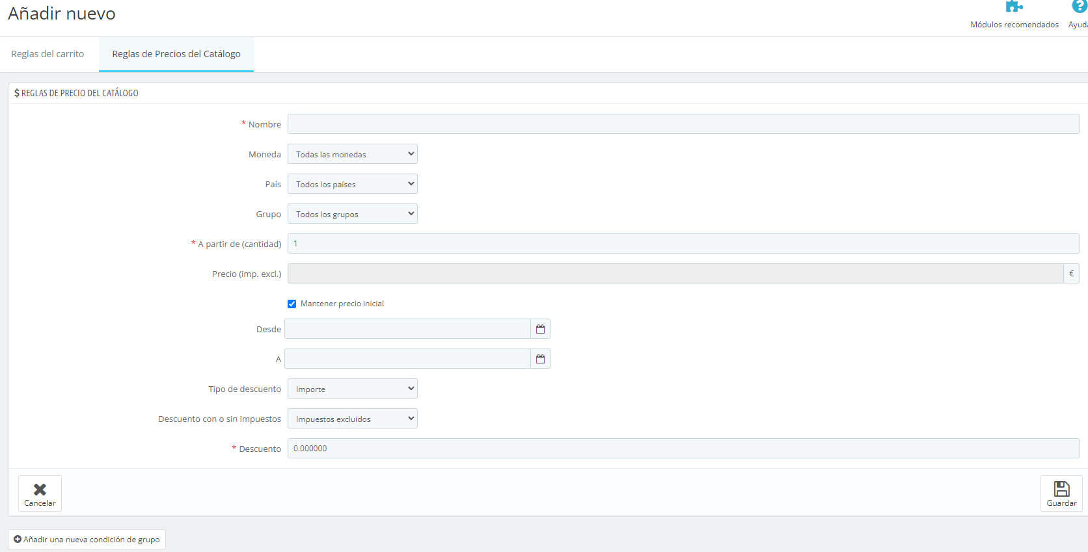This screenshot has height=552, width=1088.
Task: Click into the Descuento amount field
Action: click(x=683, y=449)
